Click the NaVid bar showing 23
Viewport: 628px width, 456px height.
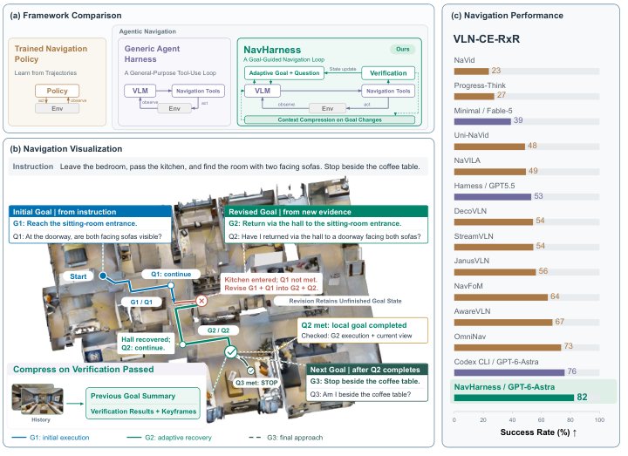click(x=471, y=71)
